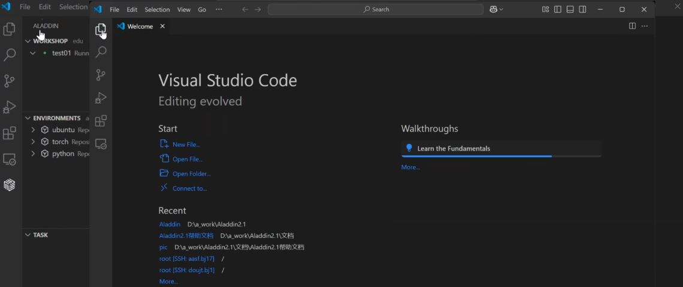
Task: Click the Open Folder... link
Action: click(x=191, y=173)
